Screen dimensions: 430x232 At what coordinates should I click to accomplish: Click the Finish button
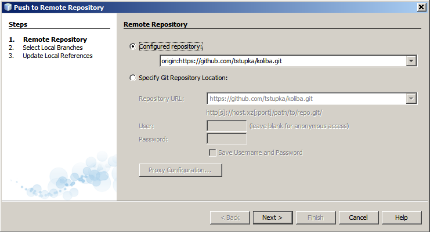tap(315, 217)
